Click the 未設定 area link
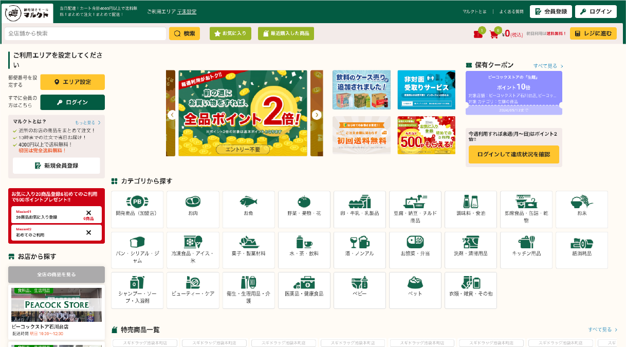This screenshot has width=626, height=347. 187,11
